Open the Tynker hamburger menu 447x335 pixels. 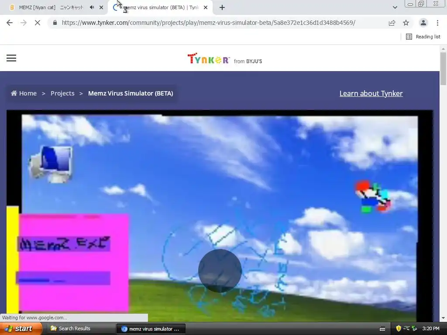point(11,58)
